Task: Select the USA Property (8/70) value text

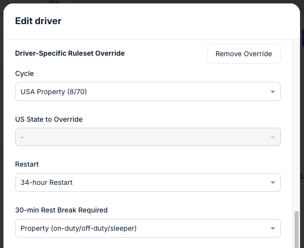Action: pyautogui.click(x=54, y=92)
